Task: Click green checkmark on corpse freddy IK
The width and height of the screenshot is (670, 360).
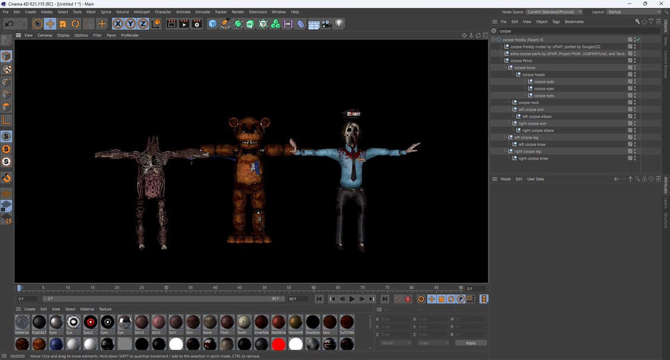Action: (638, 40)
